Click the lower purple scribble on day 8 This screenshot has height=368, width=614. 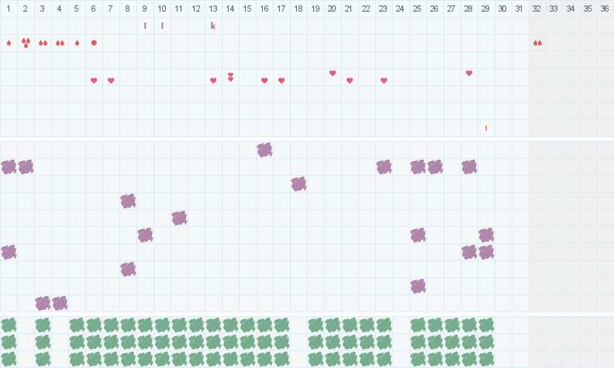click(x=128, y=270)
